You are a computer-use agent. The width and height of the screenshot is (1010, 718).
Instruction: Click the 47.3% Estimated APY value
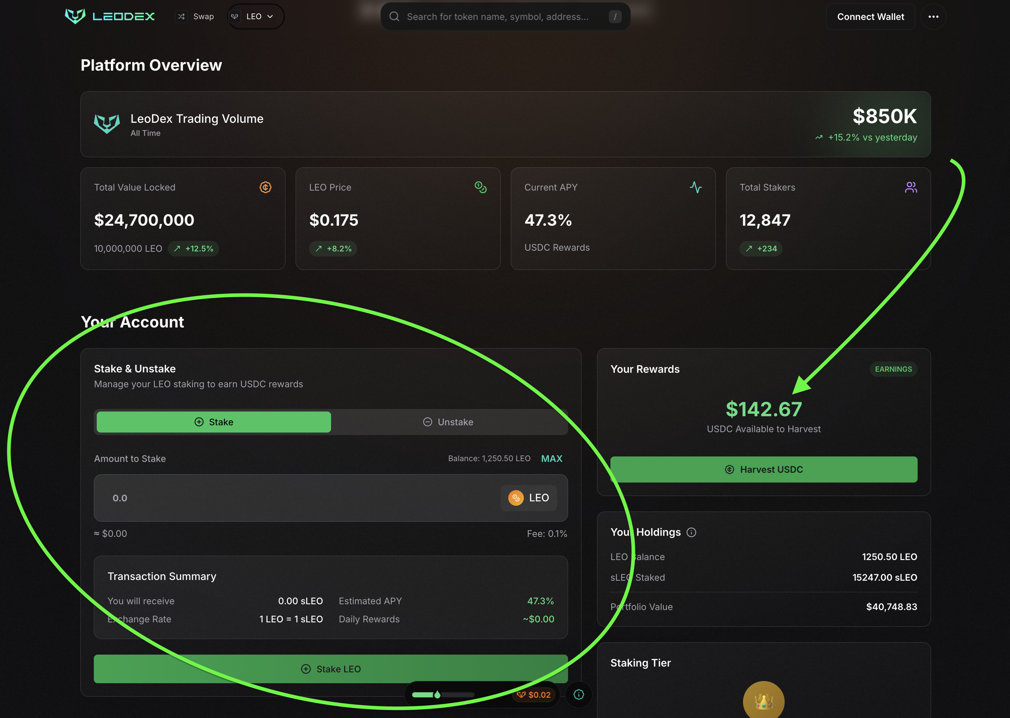[x=540, y=601]
